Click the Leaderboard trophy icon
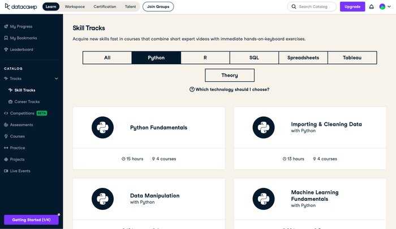This screenshot has width=396, height=229. 6,50
